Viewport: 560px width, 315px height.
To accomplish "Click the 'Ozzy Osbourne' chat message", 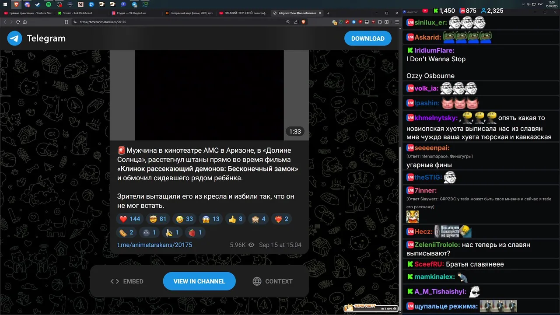I will (x=430, y=76).
